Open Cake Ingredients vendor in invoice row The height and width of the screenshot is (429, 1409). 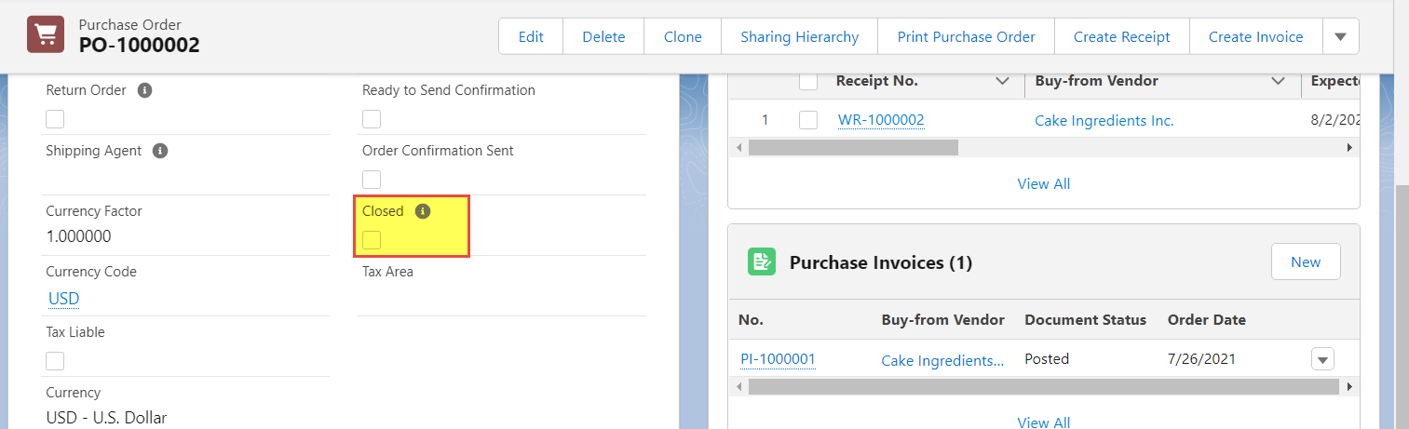pos(942,360)
